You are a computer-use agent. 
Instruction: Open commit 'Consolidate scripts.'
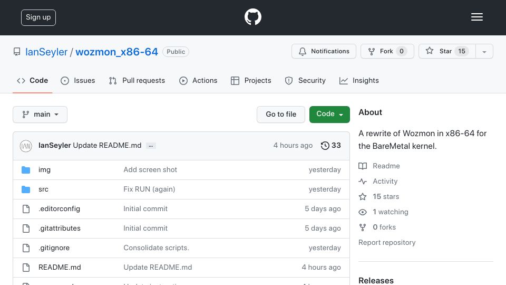coord(156,248)
